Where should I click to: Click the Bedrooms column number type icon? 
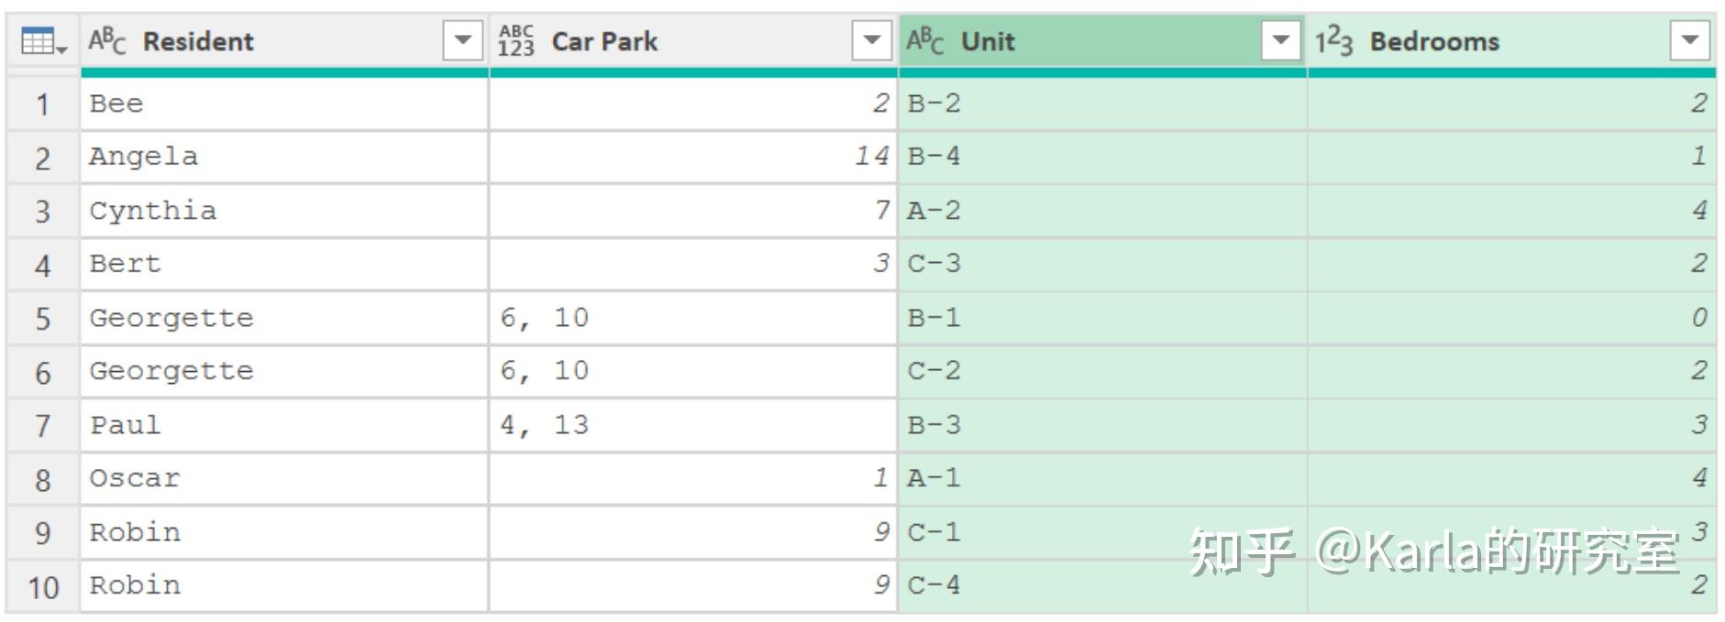pos(1334,41)
